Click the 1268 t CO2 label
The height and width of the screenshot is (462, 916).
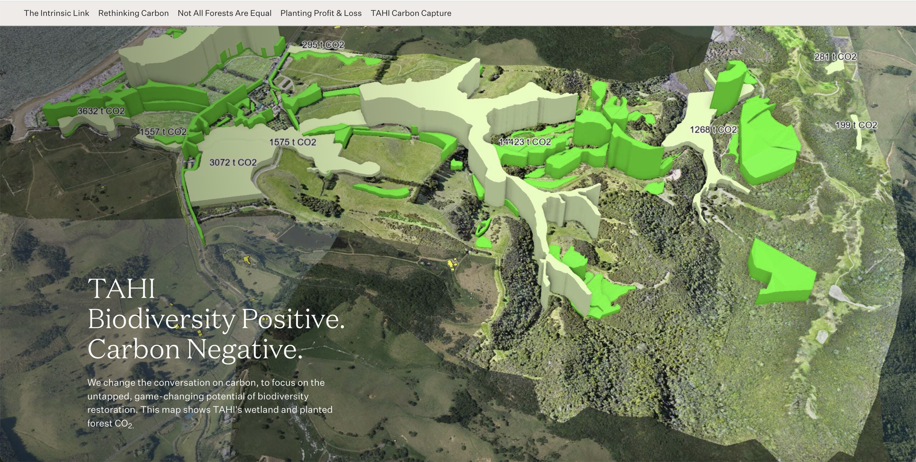[x=713, y=130]
